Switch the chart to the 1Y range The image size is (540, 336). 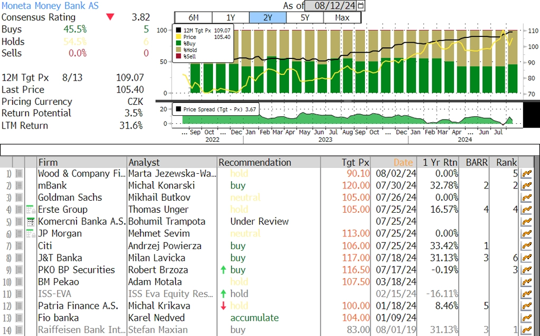(x=231, y=17)
